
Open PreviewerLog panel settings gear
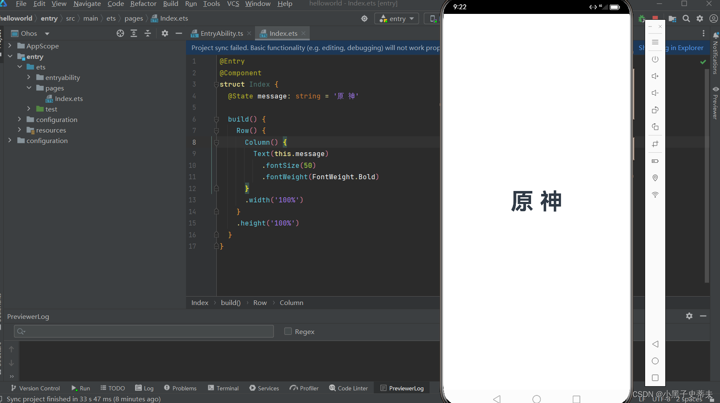[x=689, y=316]
